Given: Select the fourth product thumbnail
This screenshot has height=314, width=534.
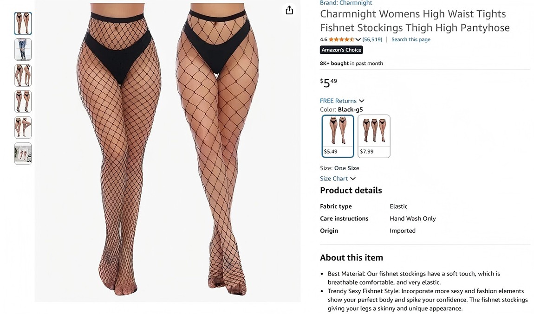Looking at the screenshot, I should tap(23, 102).
